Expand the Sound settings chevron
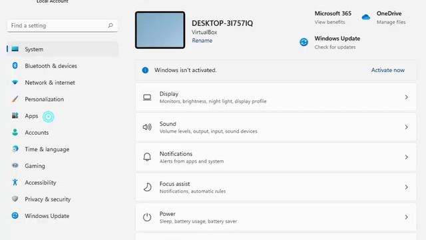The height and width of the screenshot is (240, 426). point(407,127)
